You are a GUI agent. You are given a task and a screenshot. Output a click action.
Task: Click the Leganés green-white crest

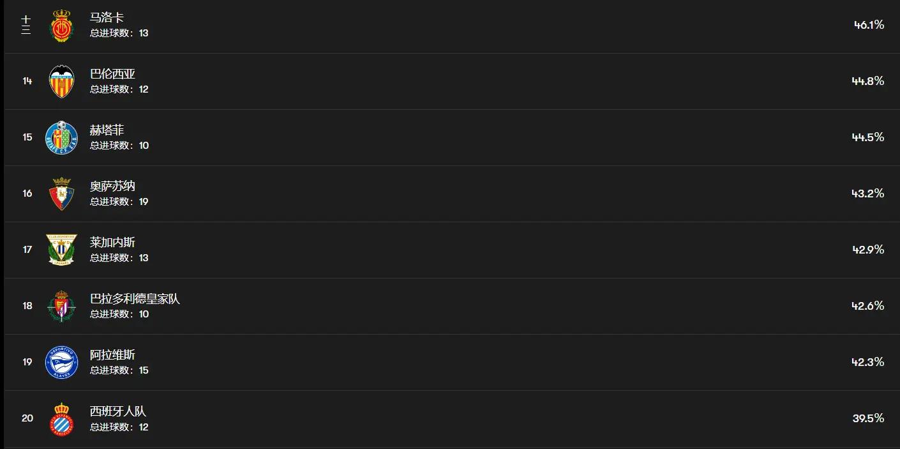coord(62,250)
